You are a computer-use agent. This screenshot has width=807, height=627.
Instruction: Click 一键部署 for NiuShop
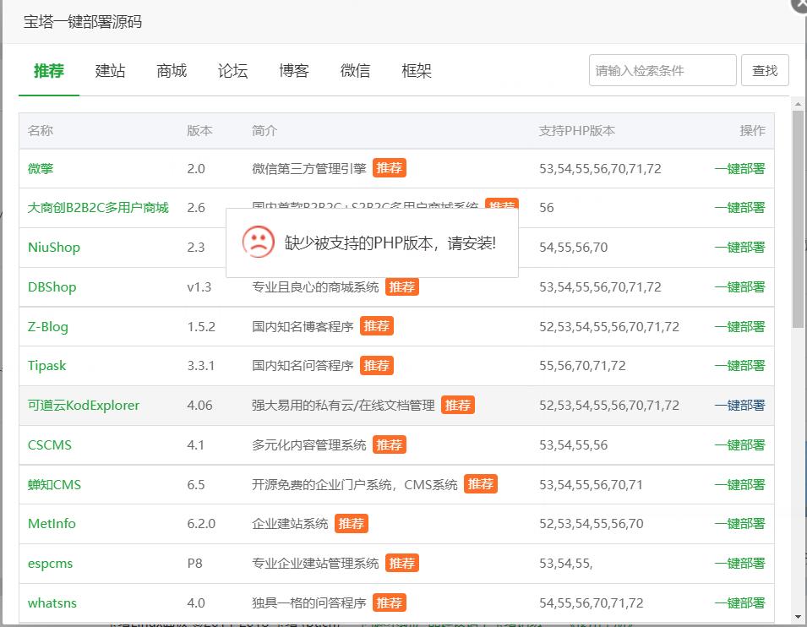(x=739, y=247)
